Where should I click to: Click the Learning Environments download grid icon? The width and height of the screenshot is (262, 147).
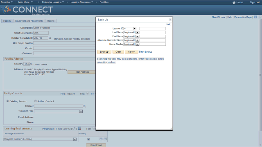tap(80, 128)
